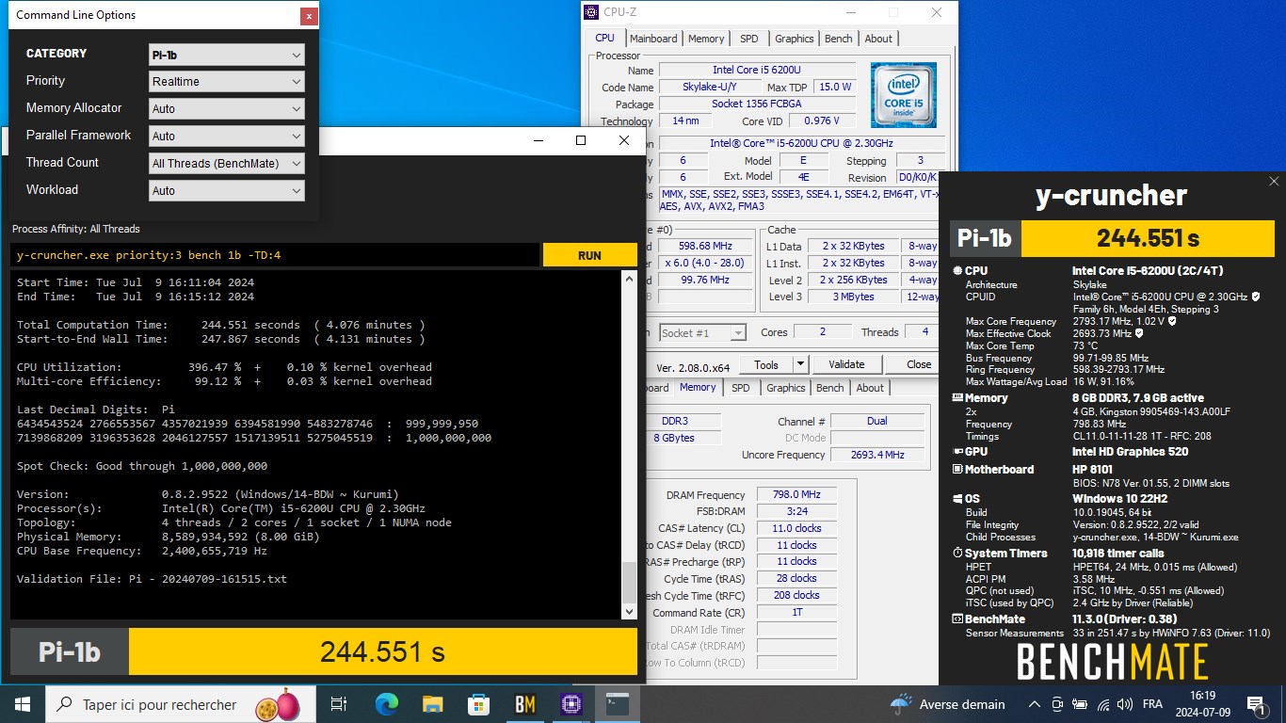This screenshot has width=1286, height=723.
Task: Click the GPU section icon in result panel
Action: tap(957, 452)
